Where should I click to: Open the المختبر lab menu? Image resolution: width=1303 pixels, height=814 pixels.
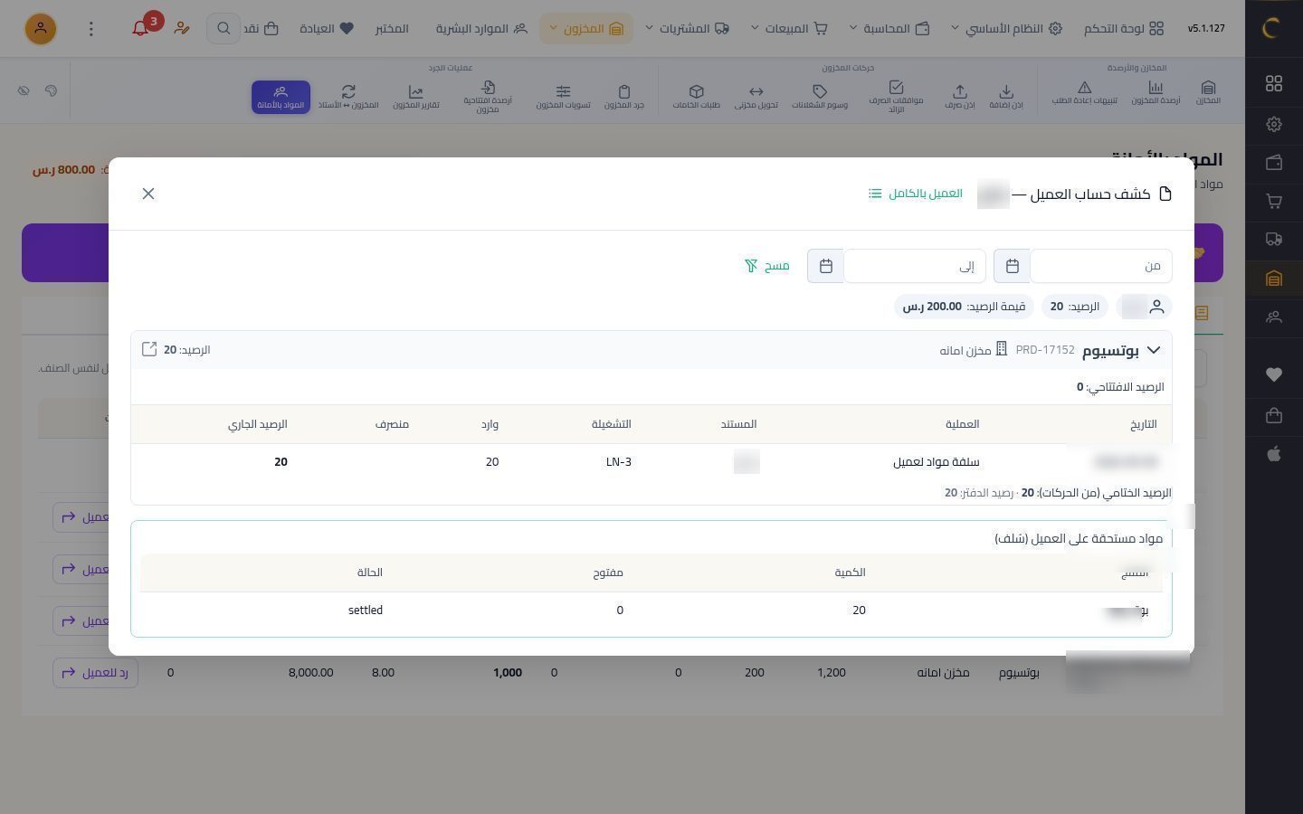392,29
